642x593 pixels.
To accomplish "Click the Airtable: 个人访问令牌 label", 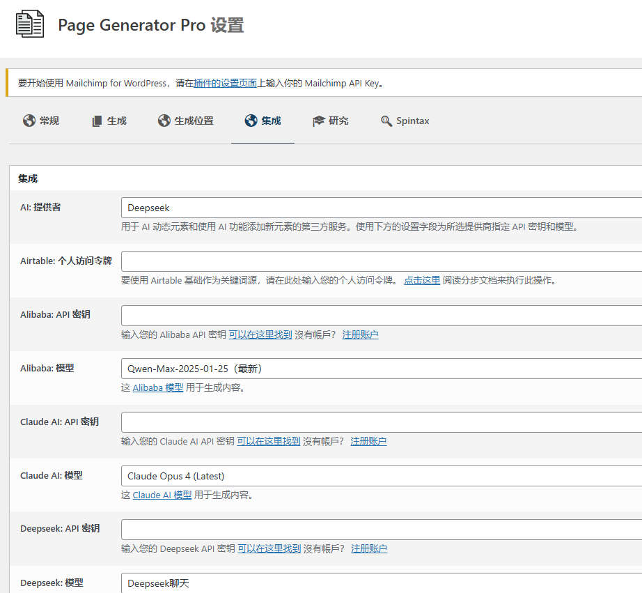I will [x=66, y=261].
